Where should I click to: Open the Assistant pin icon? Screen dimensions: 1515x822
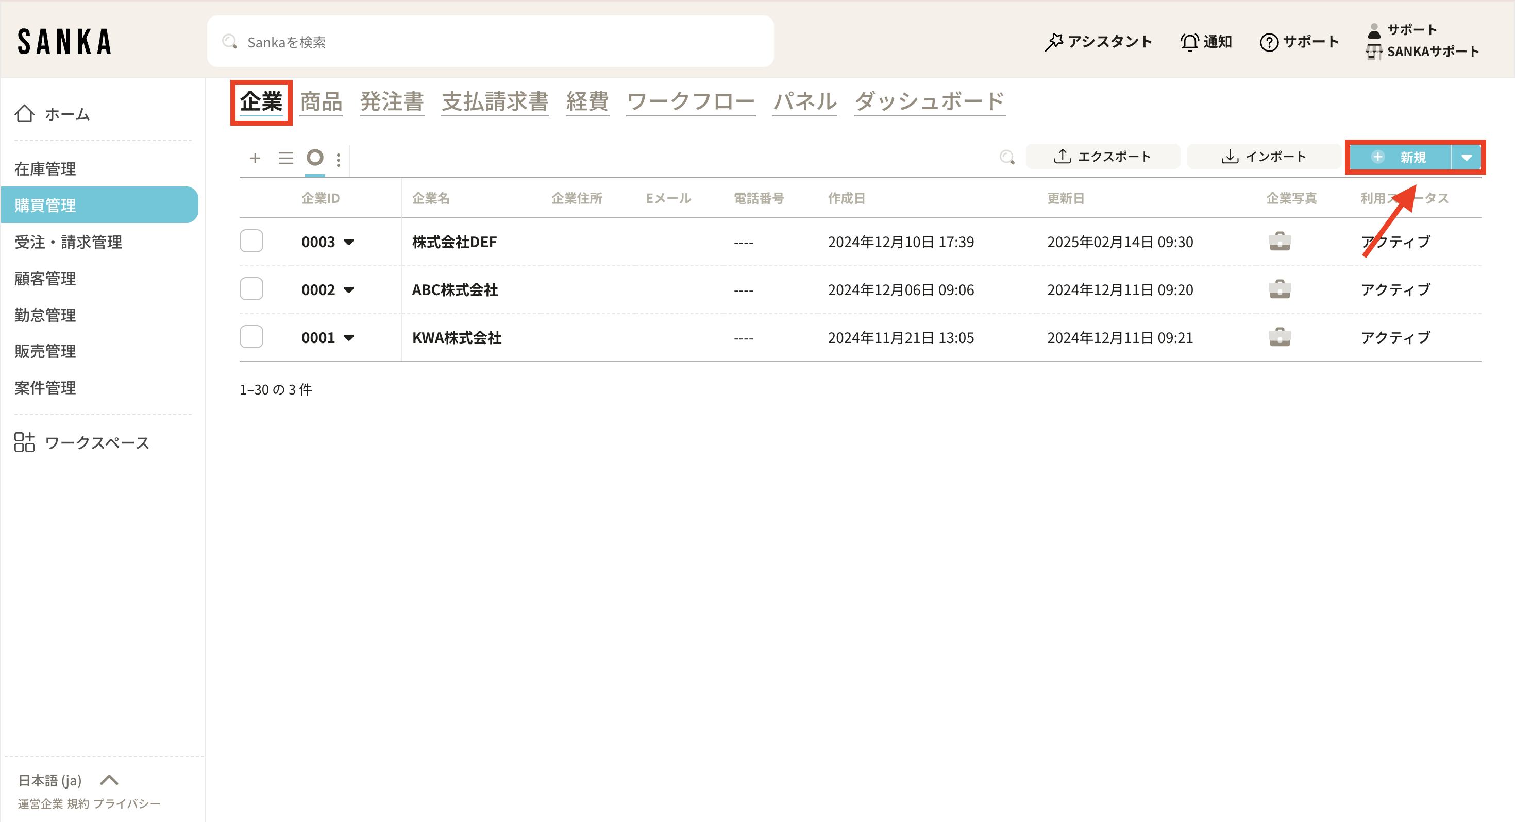[x=1053, y=42]
